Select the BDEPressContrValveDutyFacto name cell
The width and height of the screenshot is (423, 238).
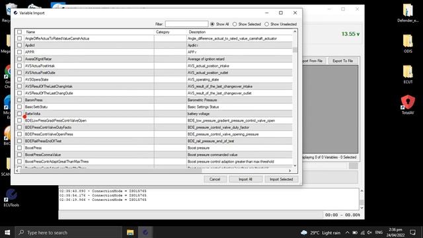(89, 128)
